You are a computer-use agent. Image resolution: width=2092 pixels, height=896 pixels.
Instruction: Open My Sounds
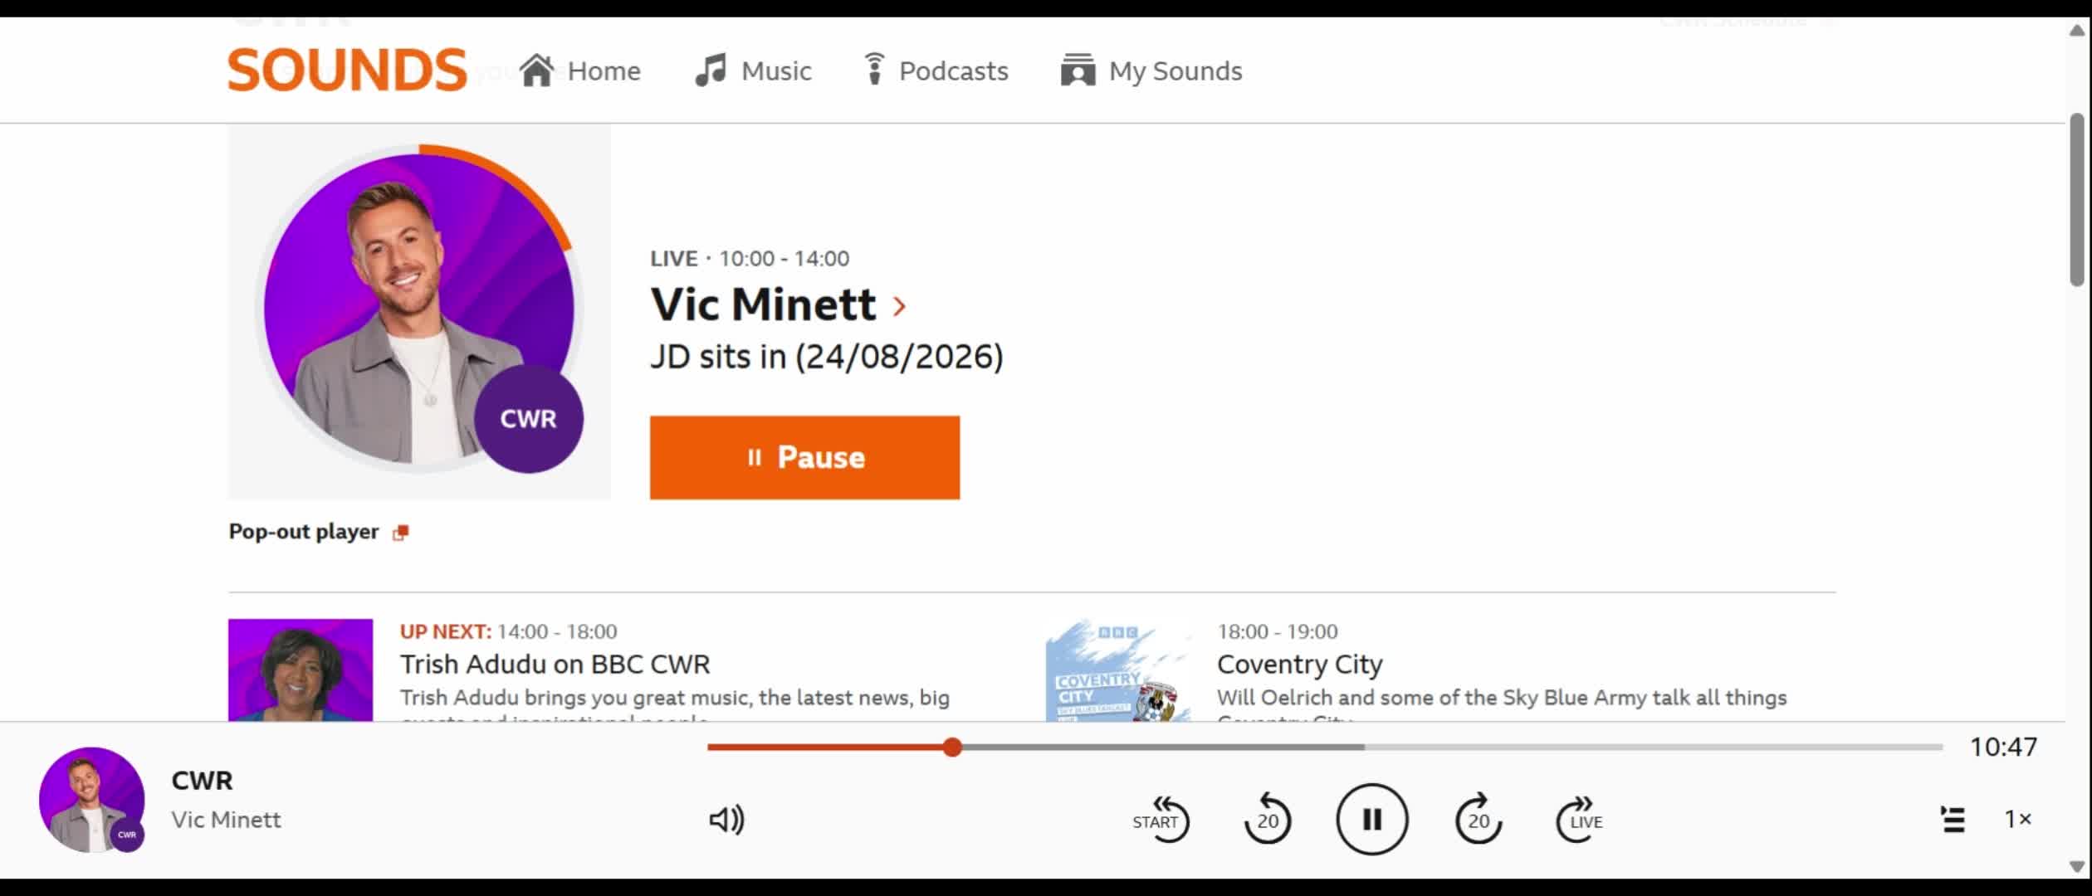[1151, 71]
